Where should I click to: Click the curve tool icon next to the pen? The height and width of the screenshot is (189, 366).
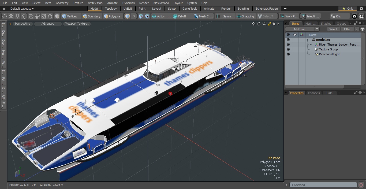coord(24,16)
